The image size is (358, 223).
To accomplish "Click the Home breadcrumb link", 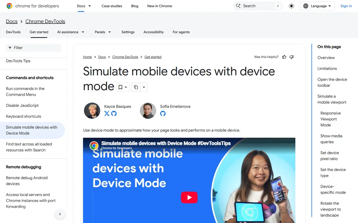I will (87, 57).
